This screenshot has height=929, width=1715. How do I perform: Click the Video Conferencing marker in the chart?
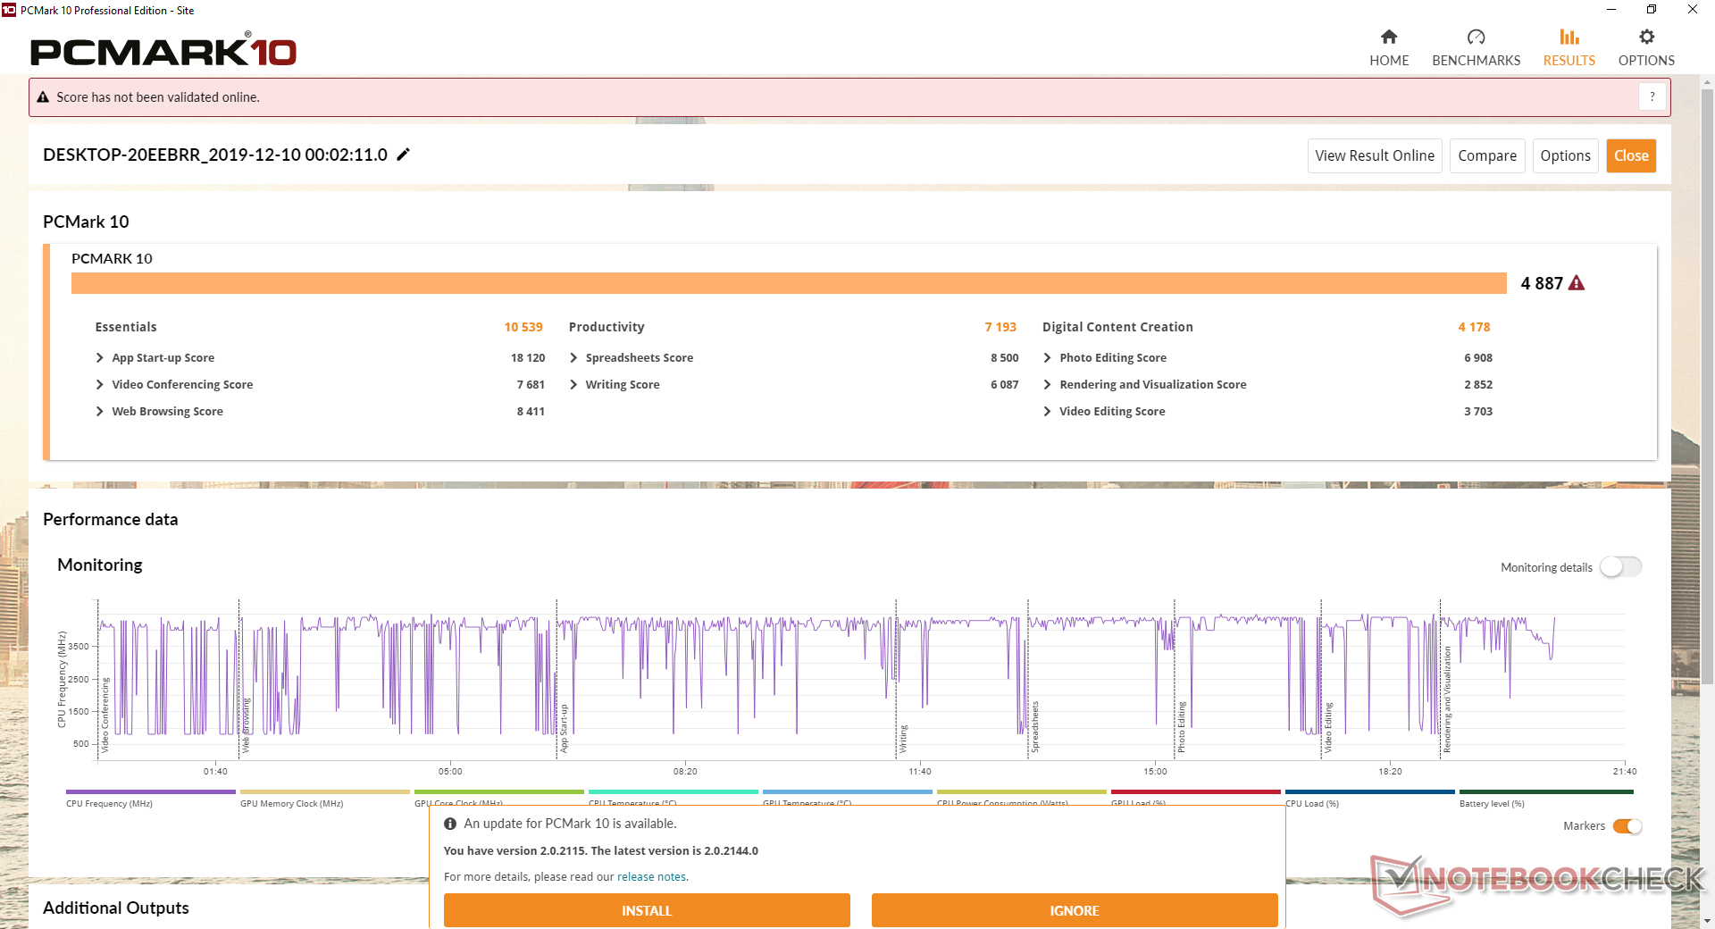click(105, 715)
